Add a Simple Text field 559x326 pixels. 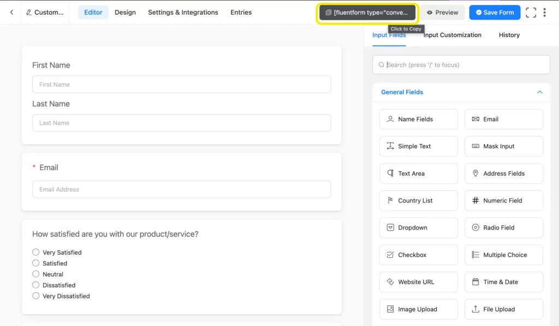click(x=419, y=146)
